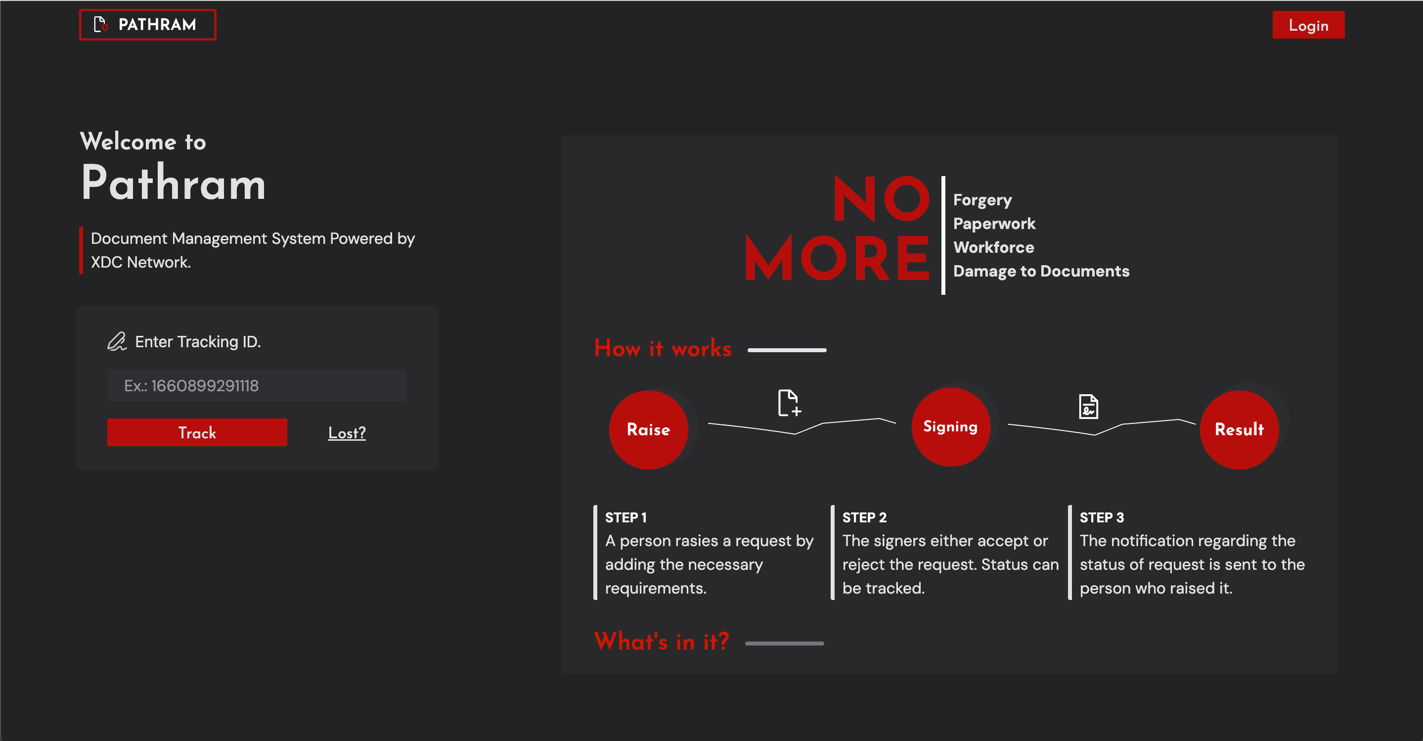Click the Damage to Documents text
1423x741 pixels.
pos(1041,271)
